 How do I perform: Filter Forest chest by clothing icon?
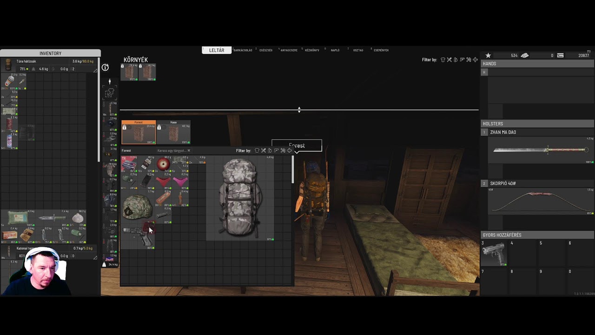click(257, 151)
